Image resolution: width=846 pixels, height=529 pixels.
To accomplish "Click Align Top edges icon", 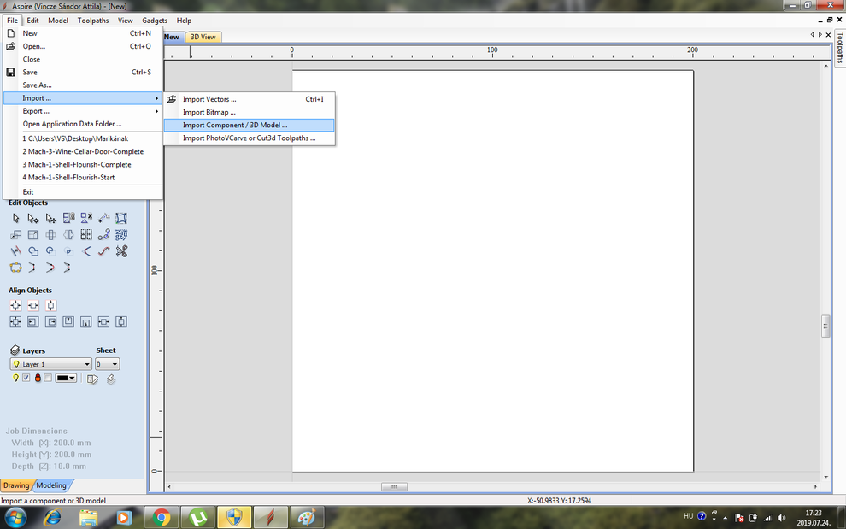I will 68,322.
